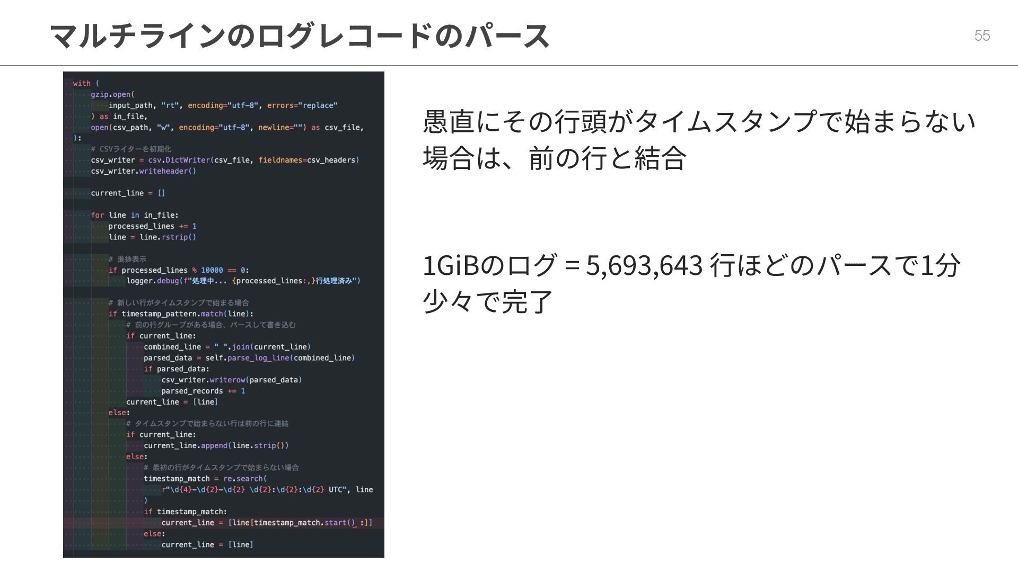Click the 'current_line = []' line
Screen dimensions: 1018x572
coord(128,193)
